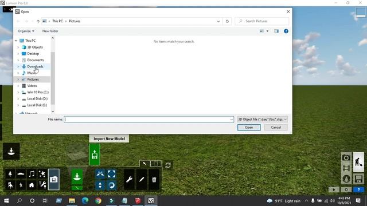Choose the Effects sparkle star category

tap(42, 174)
